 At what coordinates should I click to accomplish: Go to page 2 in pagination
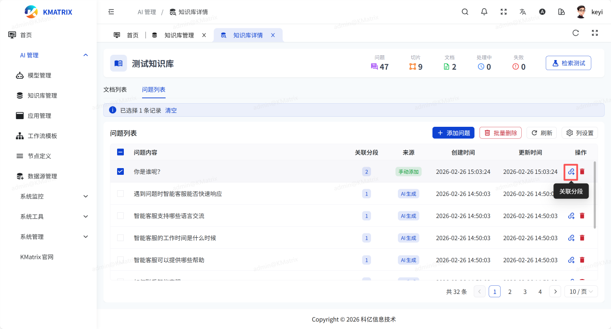pos(510,292)
